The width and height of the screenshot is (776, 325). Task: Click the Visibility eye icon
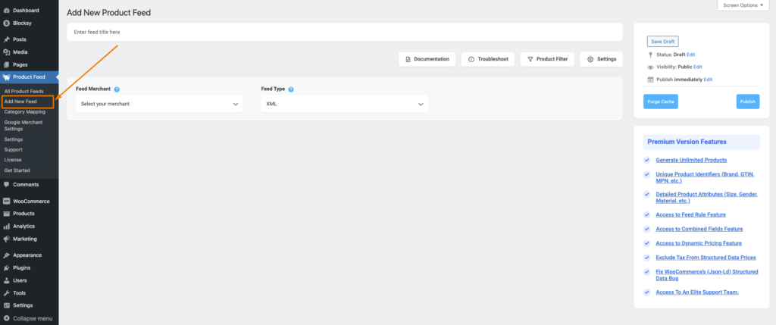click(x=651, y=67)
